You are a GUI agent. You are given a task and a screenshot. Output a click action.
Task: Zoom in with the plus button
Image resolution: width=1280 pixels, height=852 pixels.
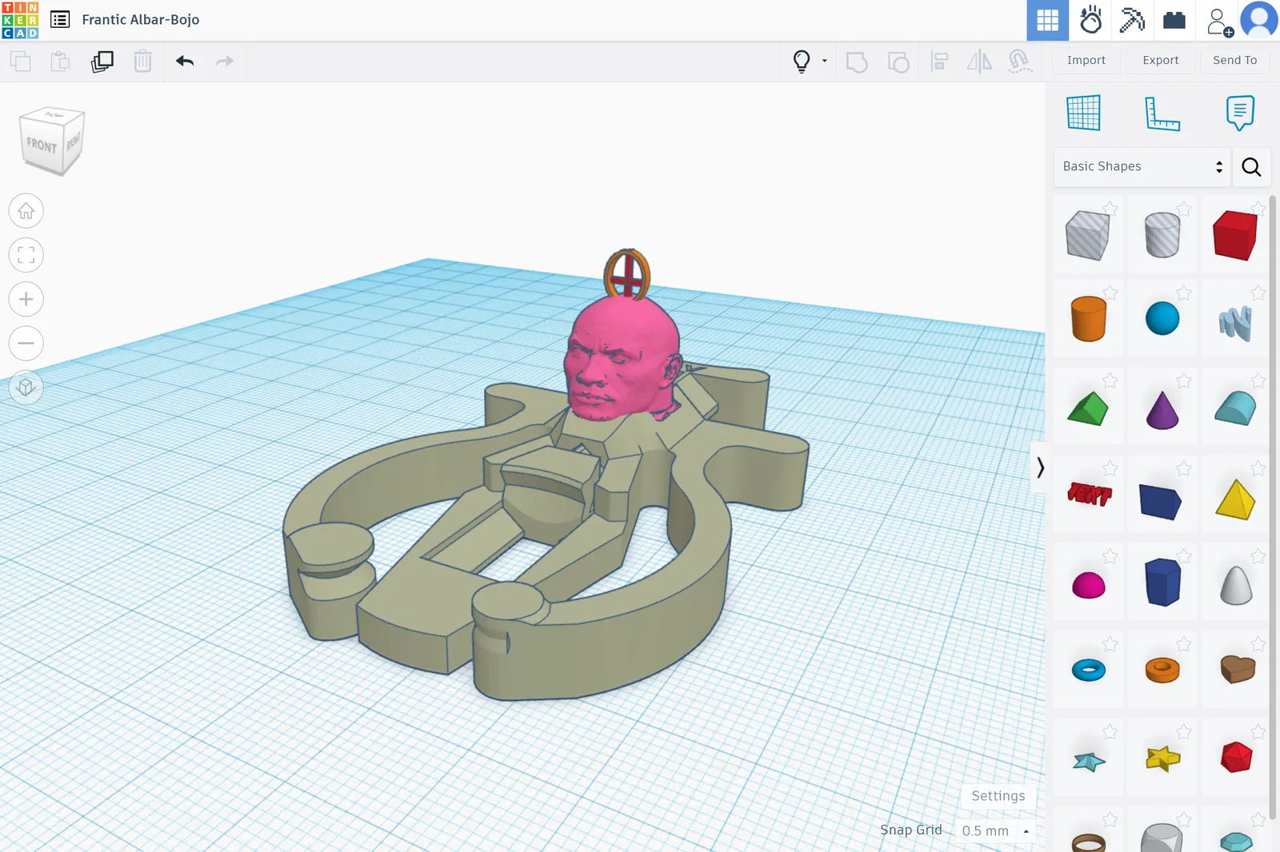[x=26, y=299]
